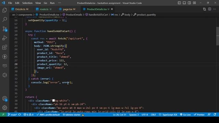Viewport: 219px width, 123px height.
Task: Open the AWS toolkit panel
Action: pyautogui.click(x=4, y=65)
